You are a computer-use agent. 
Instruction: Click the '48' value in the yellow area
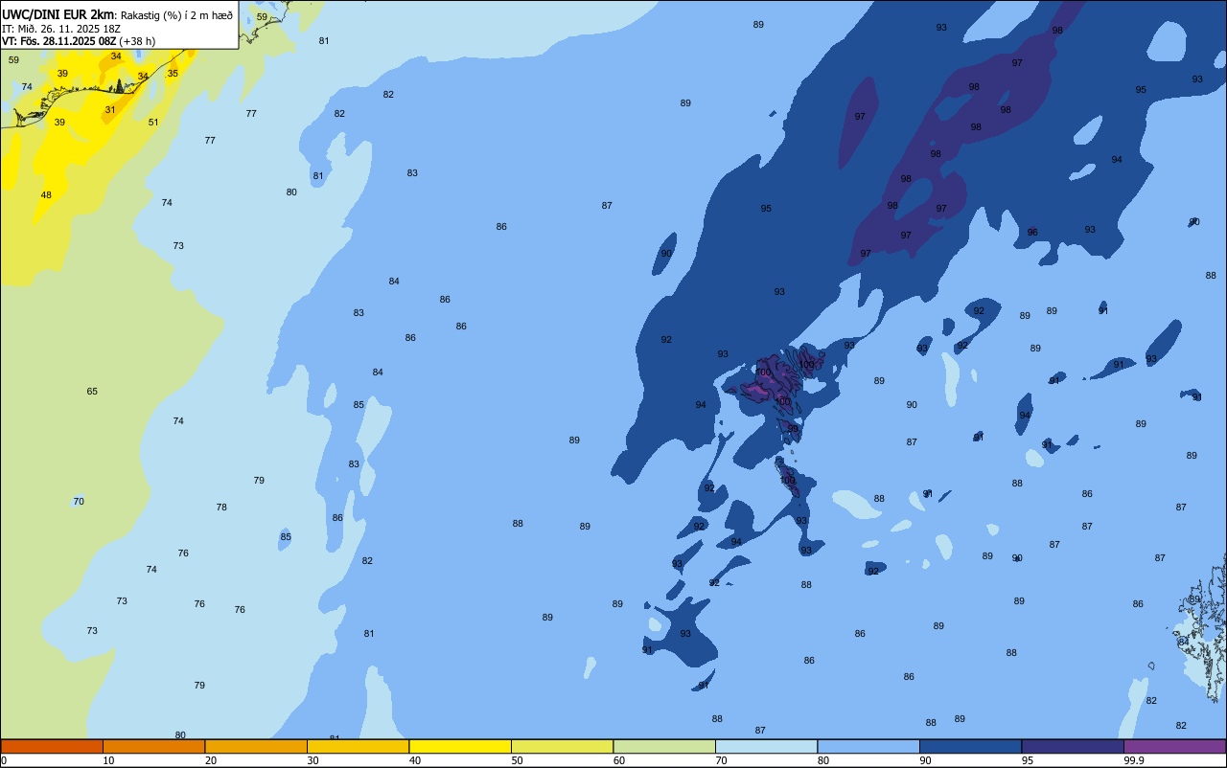[46, 195]
